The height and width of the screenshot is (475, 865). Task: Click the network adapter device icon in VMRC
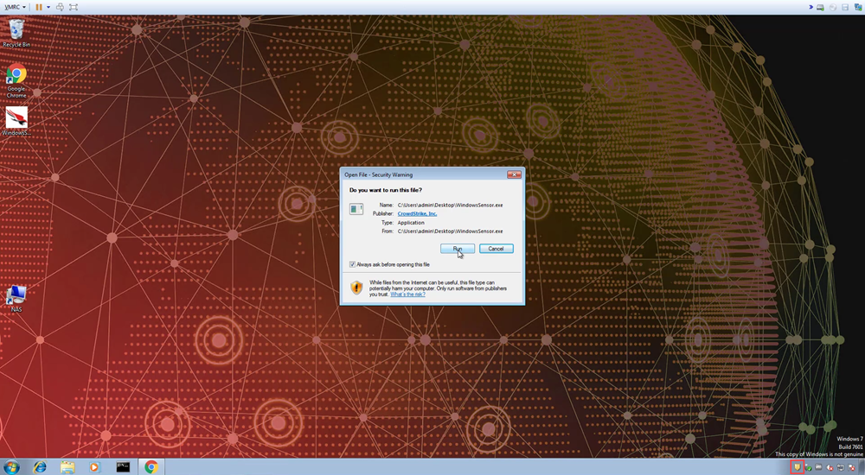pyautogui.click(x=858, y=7)
